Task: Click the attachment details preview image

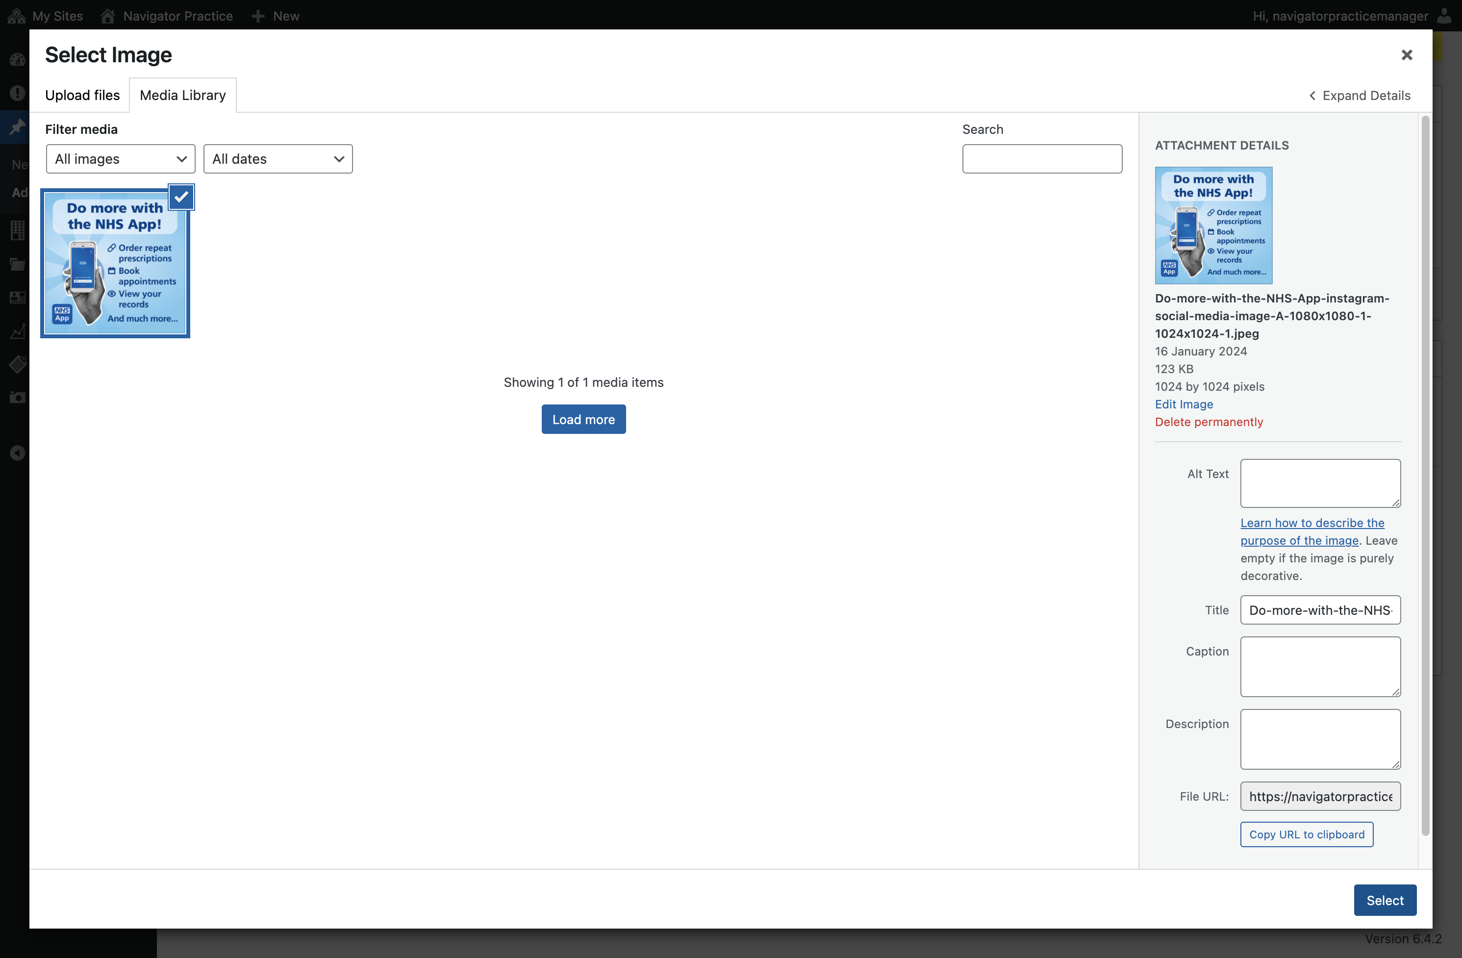Action: (1214, 226)
